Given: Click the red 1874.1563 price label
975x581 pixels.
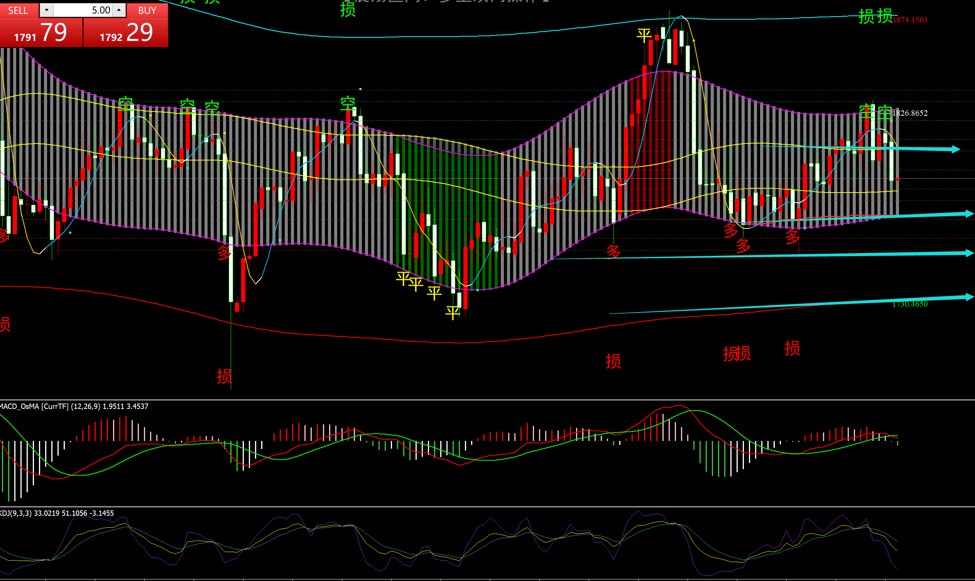Looking at the screenshot, I should tap(910, 20).
